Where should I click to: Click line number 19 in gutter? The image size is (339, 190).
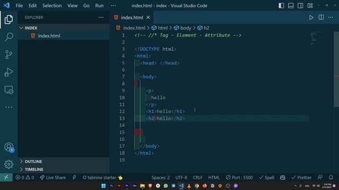pos(122,160)
